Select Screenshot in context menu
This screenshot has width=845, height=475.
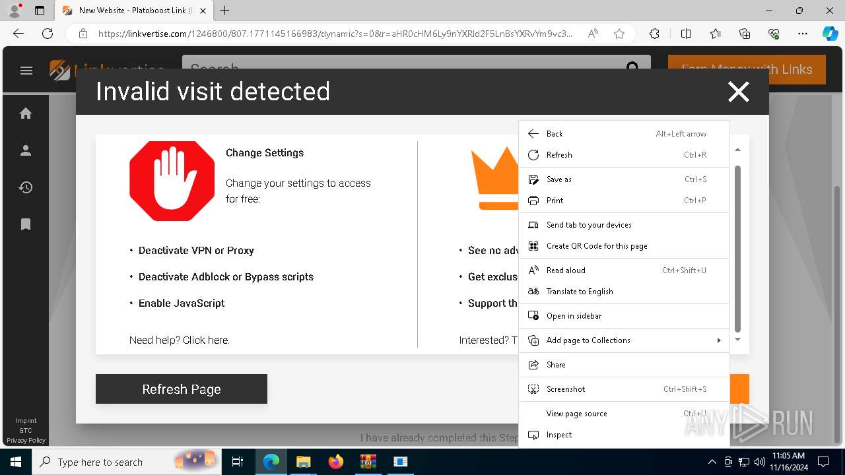click(624, 389)
